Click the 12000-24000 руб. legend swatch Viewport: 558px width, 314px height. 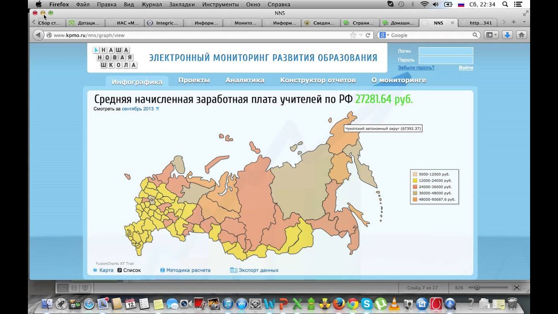(415, 180)
